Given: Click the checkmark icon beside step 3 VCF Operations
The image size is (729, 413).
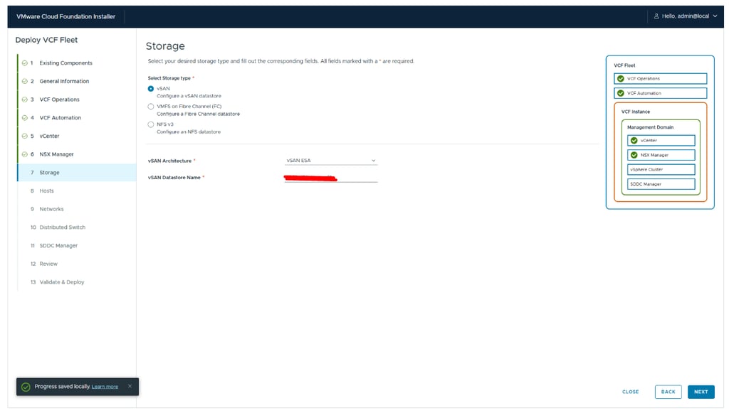Looking at the screenshot, I should [x=25, y=100].
